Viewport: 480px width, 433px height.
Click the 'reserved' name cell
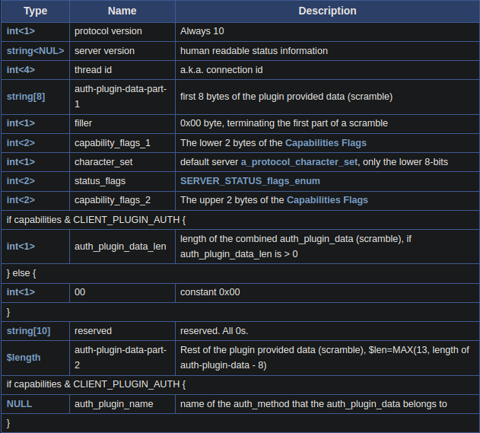tap(122, 331)
